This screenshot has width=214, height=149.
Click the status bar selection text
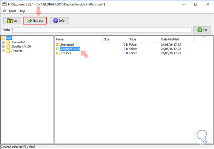(18, 147)
